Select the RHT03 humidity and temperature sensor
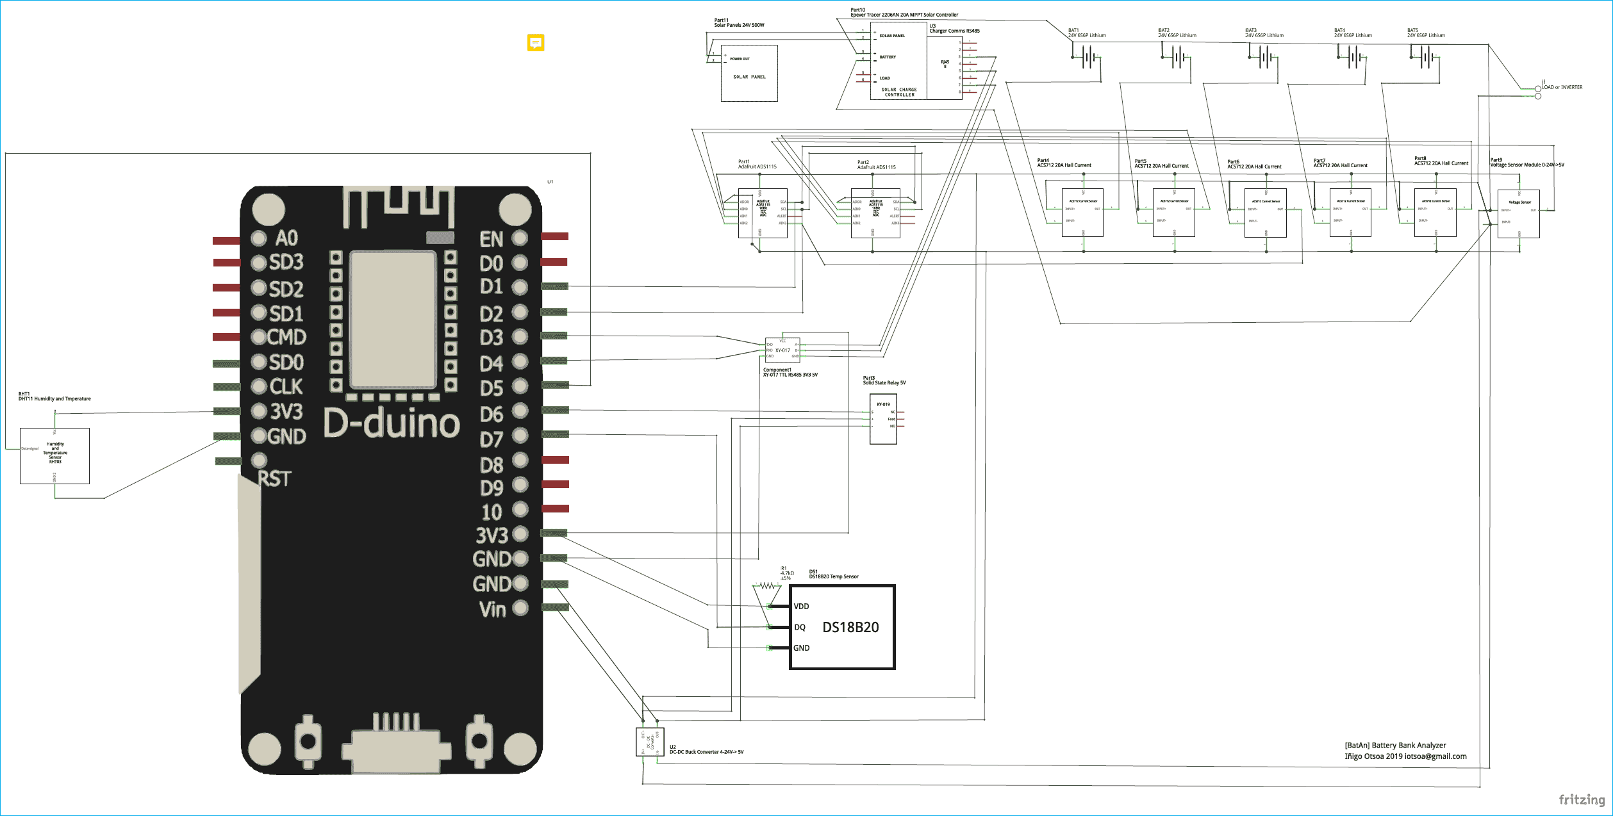 (55, 455)
